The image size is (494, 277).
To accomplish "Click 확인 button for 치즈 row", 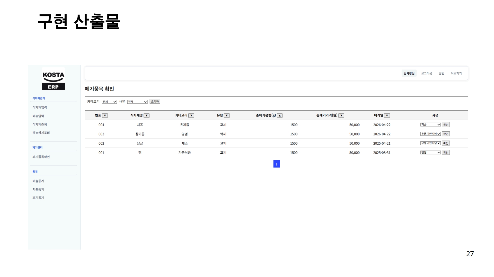I will [446, 125].
